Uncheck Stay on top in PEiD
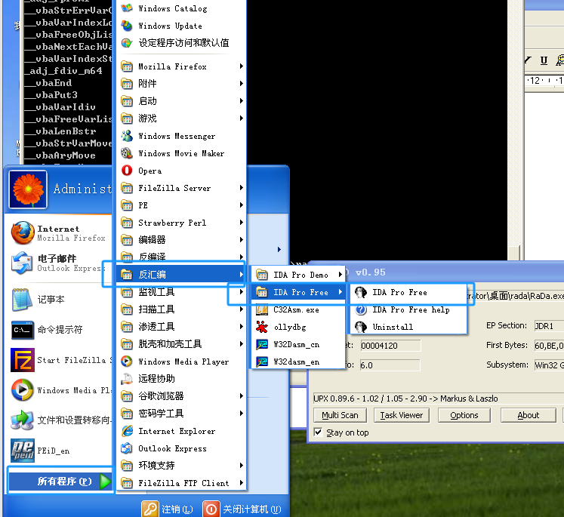The image size is (564, 517). pyautogui.click(x=318, y=432)
